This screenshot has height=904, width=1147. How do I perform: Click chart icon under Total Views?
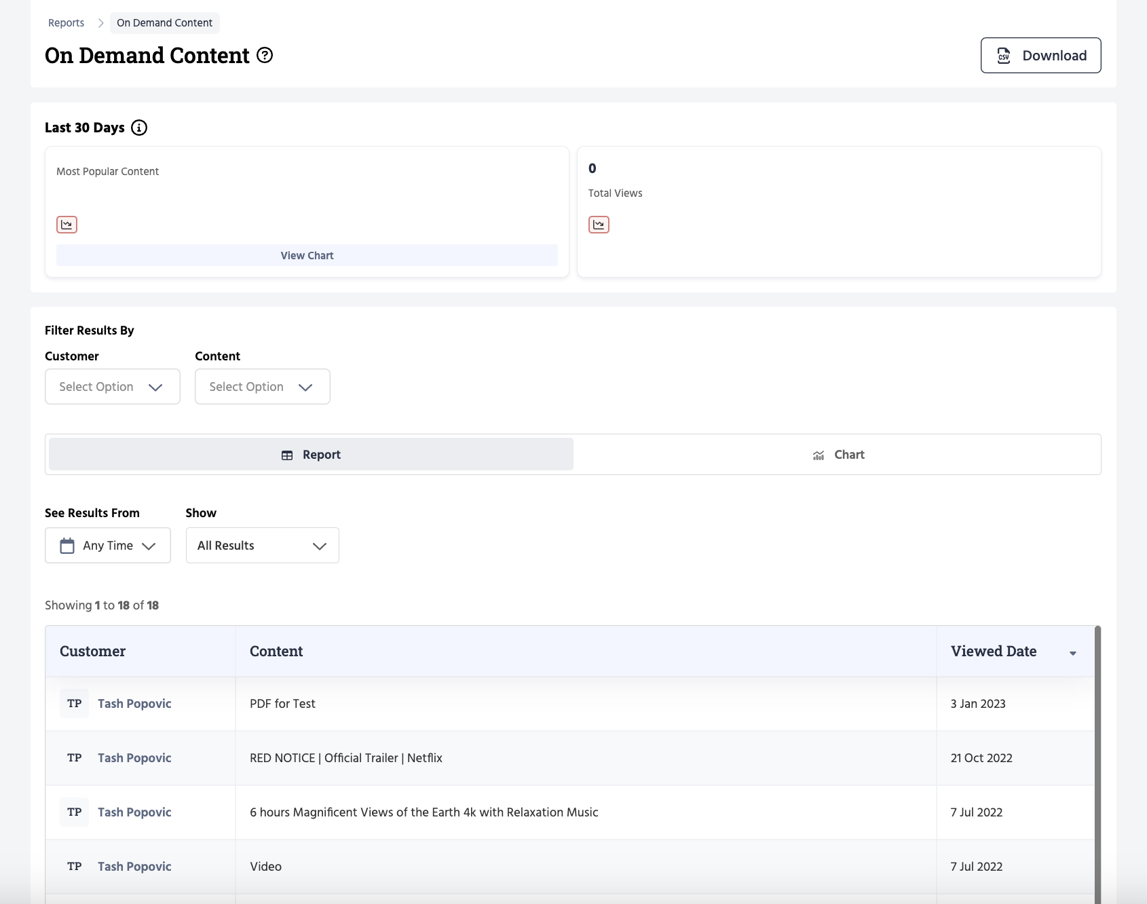[599, 225]
